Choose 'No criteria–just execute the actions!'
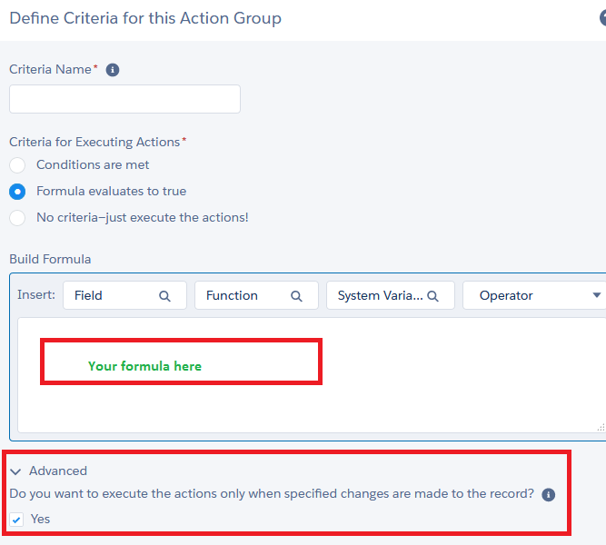 tap(17, 218)
